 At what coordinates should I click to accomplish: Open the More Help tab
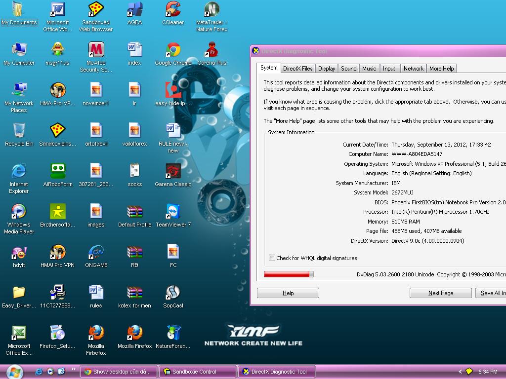(x=441, y=69)
